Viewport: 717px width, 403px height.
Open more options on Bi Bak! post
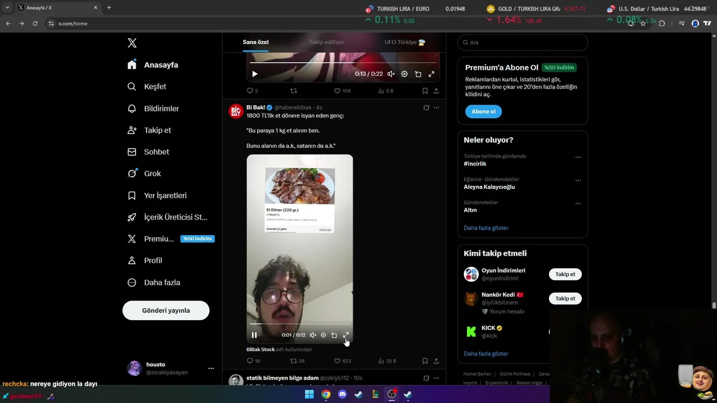[x=436, y=107]
